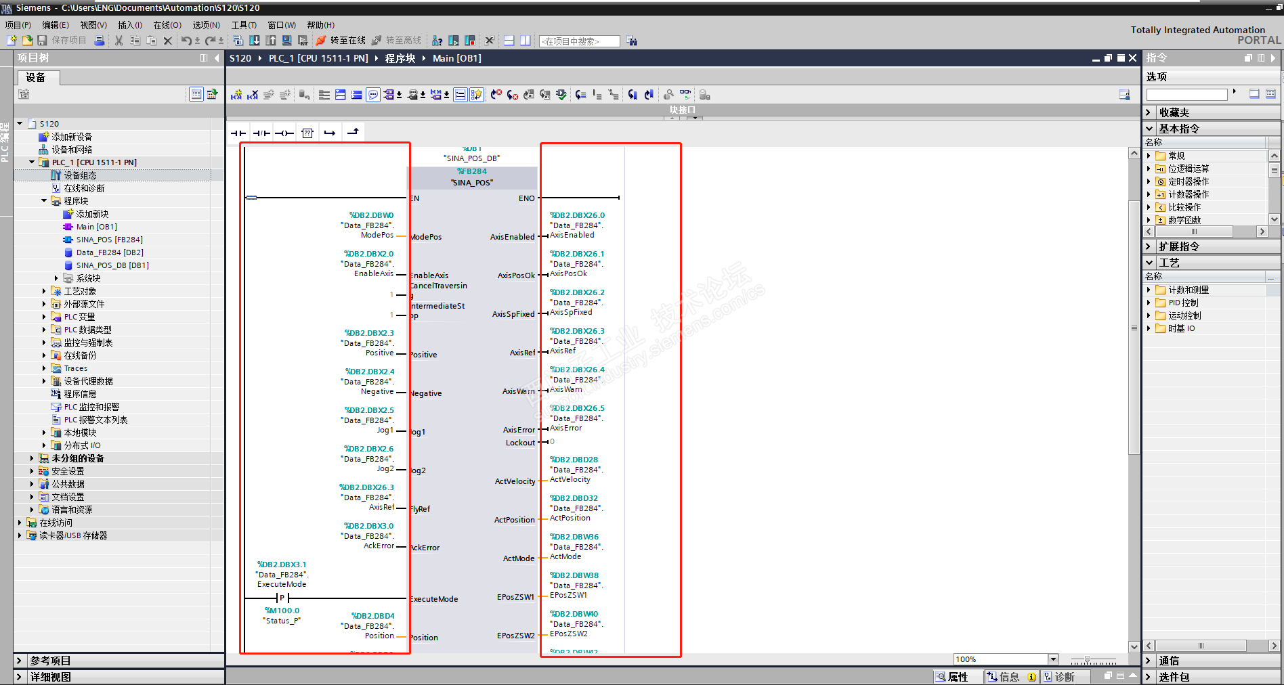Insert an empty box instruction

(x=307, y=133)
